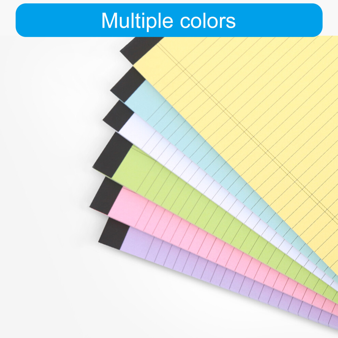The width and height of the screenshot is (338, 338).
Task: Click the black binding of yellow notepad
Action: (x=141, y=50)
